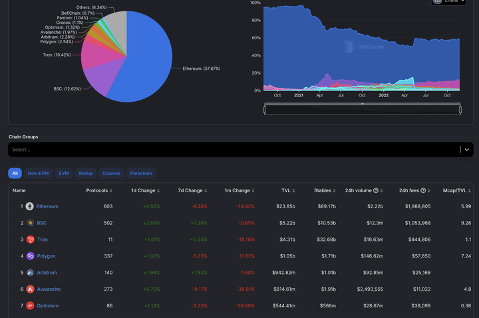Open the BSC chain link
479x318 pixels.
(x=42, y=223)
